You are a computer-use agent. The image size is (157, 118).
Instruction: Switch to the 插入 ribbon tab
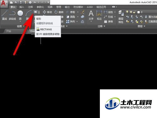(22, 7)
